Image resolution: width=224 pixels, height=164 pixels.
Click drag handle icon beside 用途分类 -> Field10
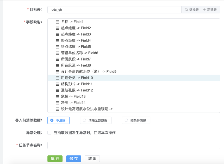tap(57, 78)
